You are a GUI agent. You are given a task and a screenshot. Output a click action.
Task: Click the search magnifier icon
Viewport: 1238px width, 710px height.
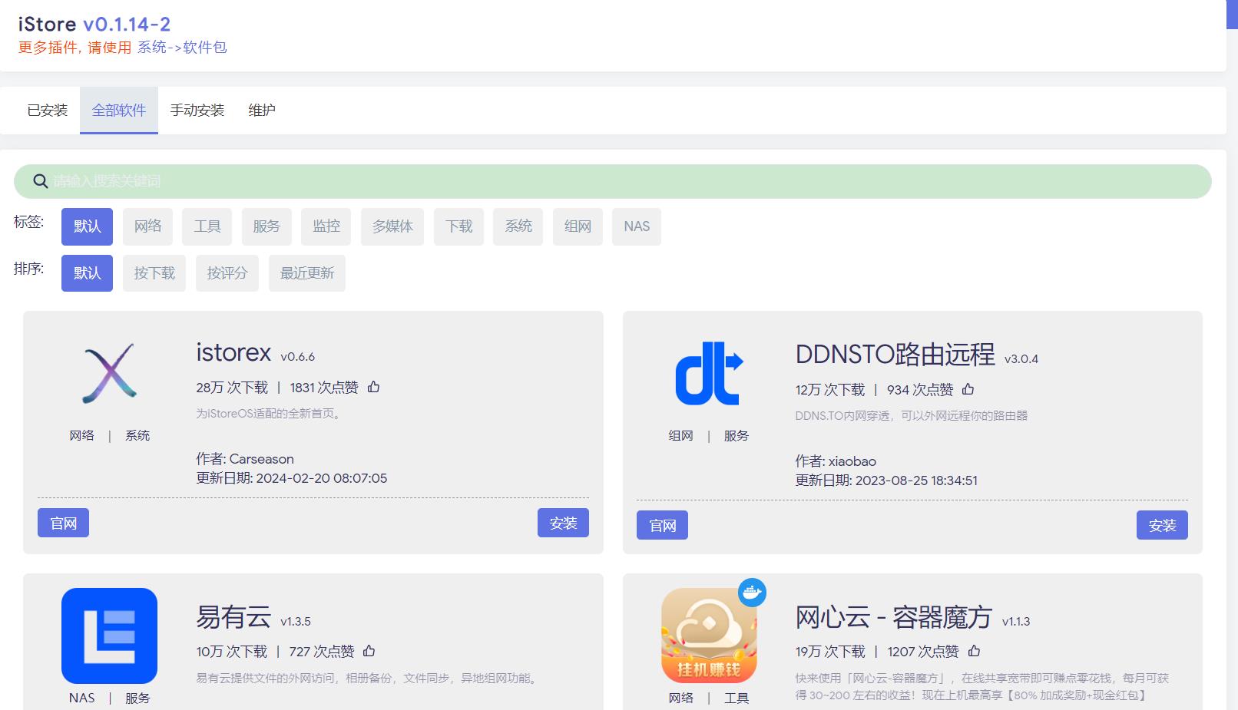coord(41,181)
